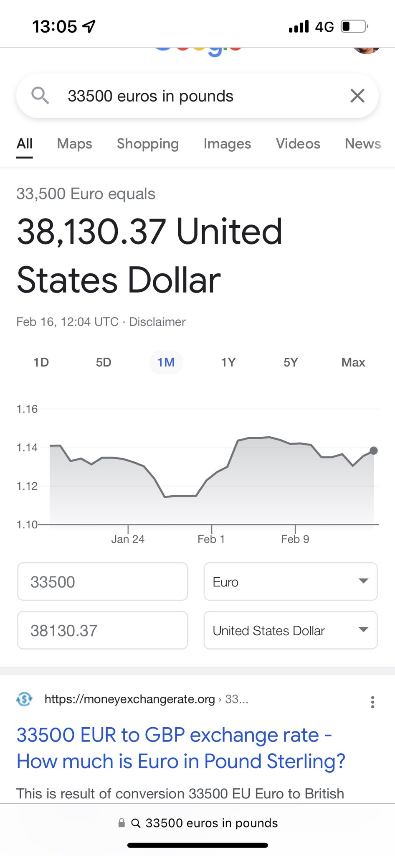Tap the 38130.37 converted amount field
This screenshot has width=395, height=856.
103,630
